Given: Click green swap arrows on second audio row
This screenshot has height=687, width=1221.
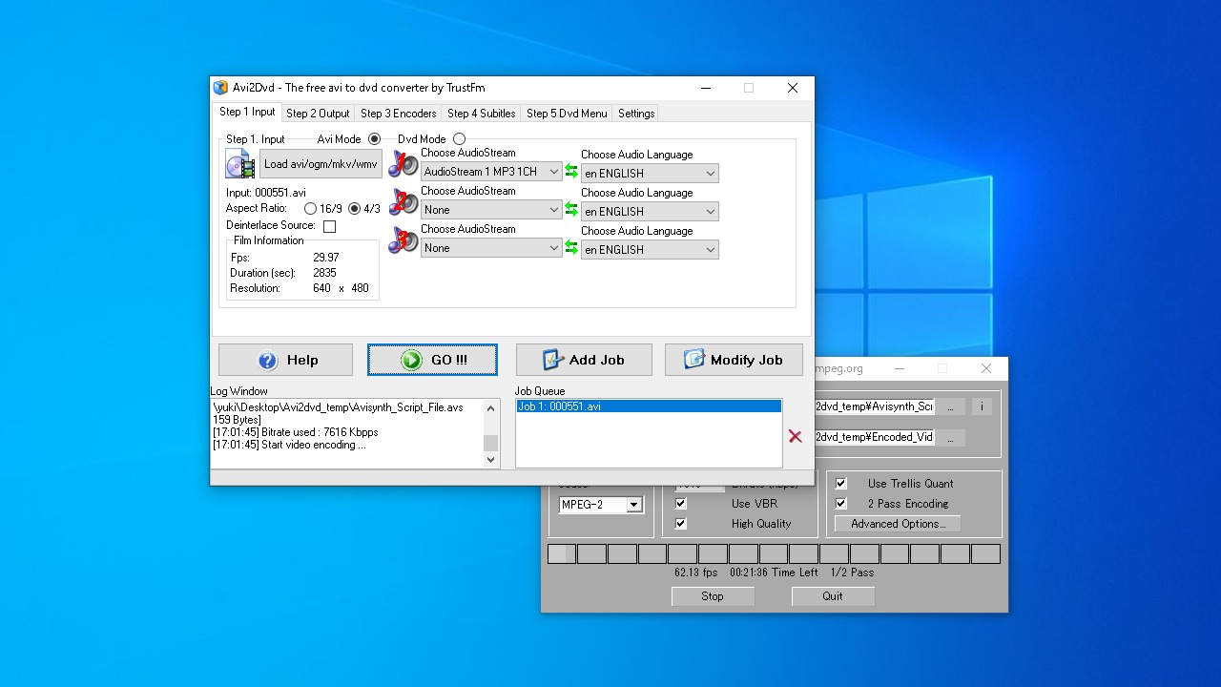Looking at the screenshot, I should pos(571,210).
